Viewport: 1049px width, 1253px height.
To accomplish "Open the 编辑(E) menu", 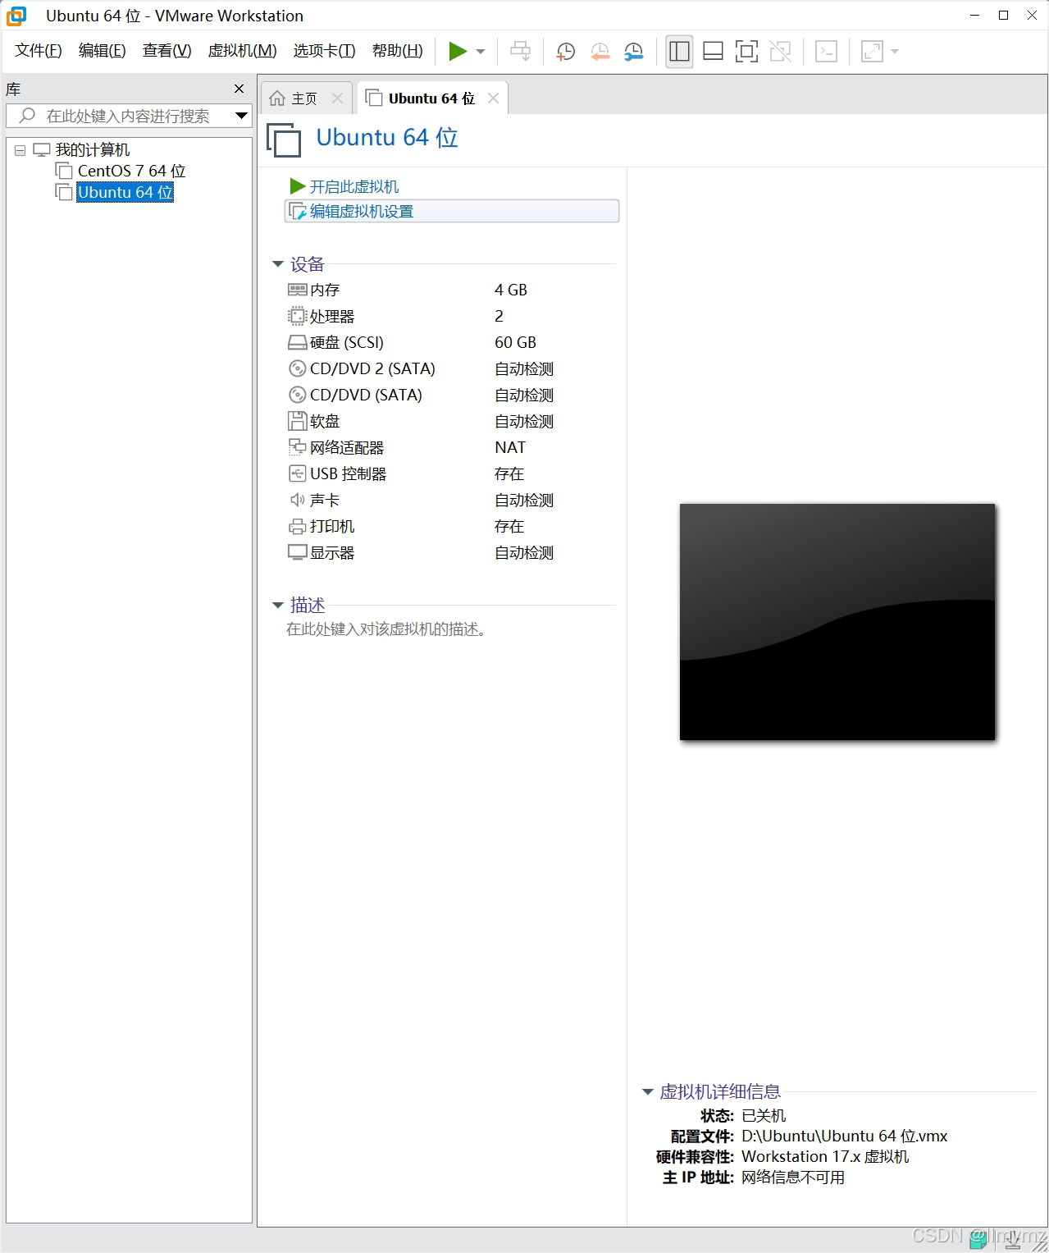I will point(103,51).
